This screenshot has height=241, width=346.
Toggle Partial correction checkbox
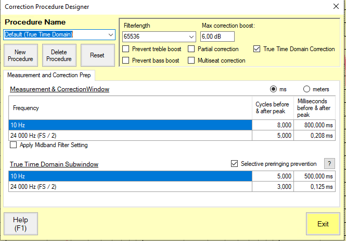click(191, 49)
